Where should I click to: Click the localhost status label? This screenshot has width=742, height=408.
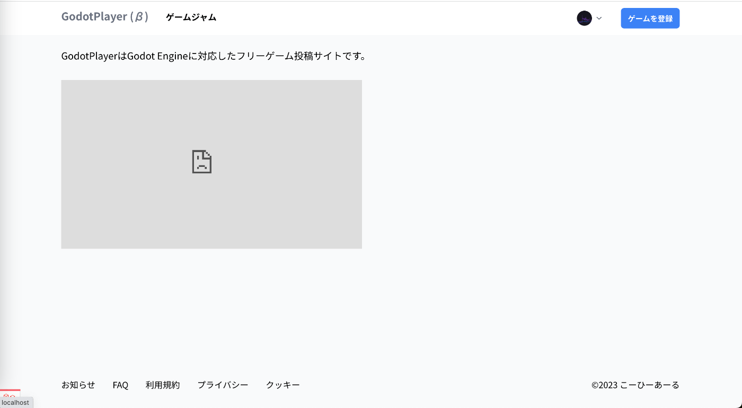pos(16,403)
